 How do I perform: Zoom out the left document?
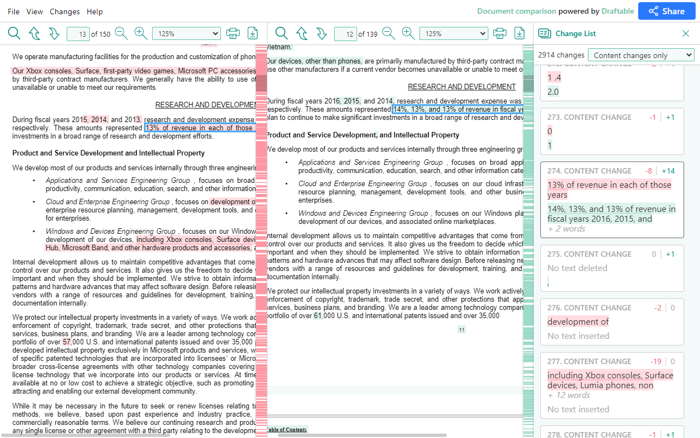[x=121, y=33]
